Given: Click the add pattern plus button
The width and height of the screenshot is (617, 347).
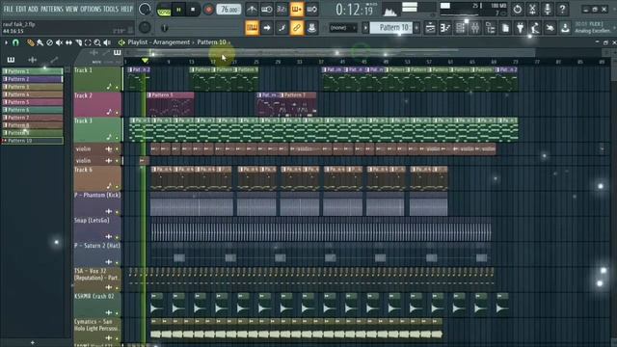Looking at the screenshot, I should [416, 28].
